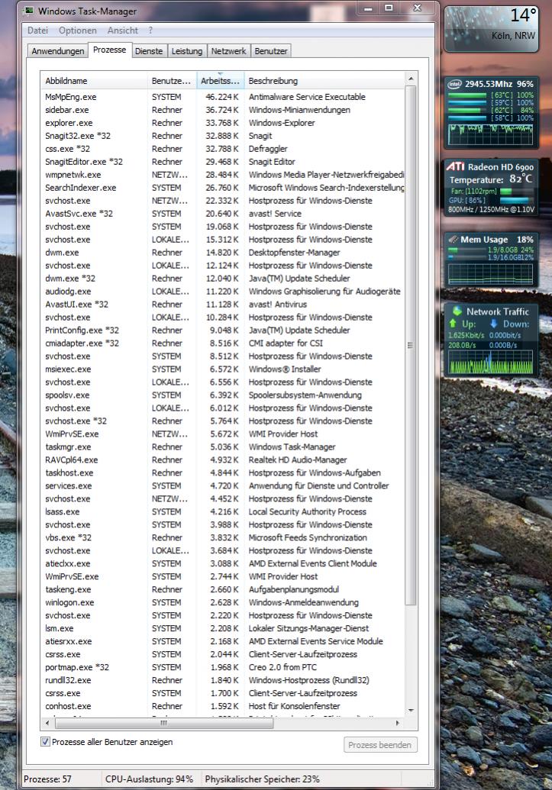The height and width of the screenshot is (790, 552).
Task: Select the winlogon.exe process
Action: coord(223,602)
